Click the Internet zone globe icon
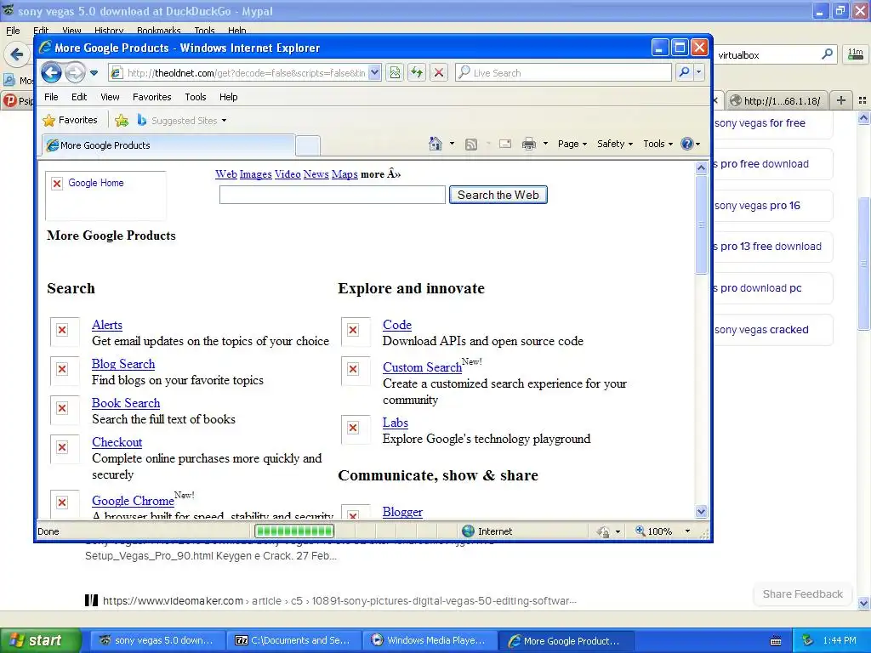 pos(469,531)
